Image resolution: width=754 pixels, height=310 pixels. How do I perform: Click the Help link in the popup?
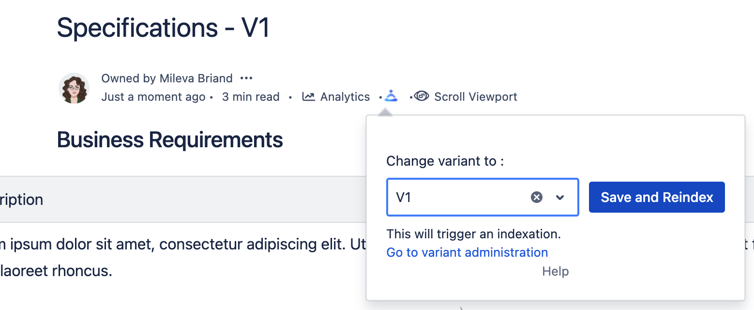tap(555, 271)
